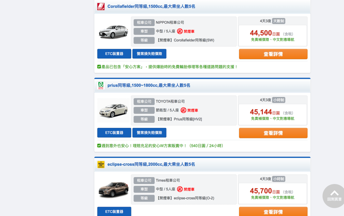This screenshot has height=216, width=344.
Task: Click the Prius no-smoking icon
Action: tap(183, 110)
